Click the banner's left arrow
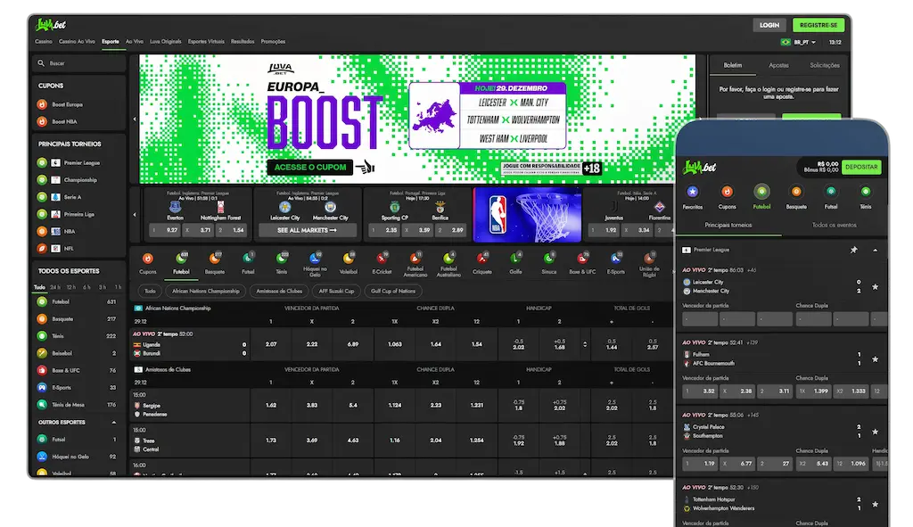913x527 pixels. coord(135,119)
